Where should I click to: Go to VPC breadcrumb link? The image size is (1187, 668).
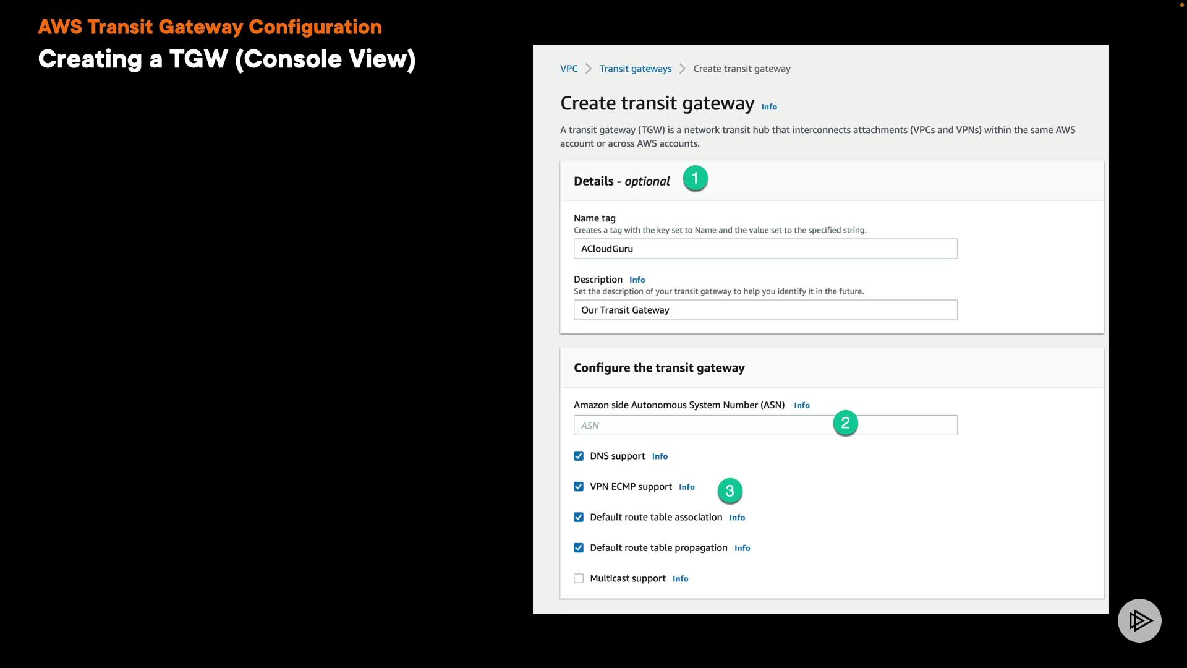click(x=568, y=69)
